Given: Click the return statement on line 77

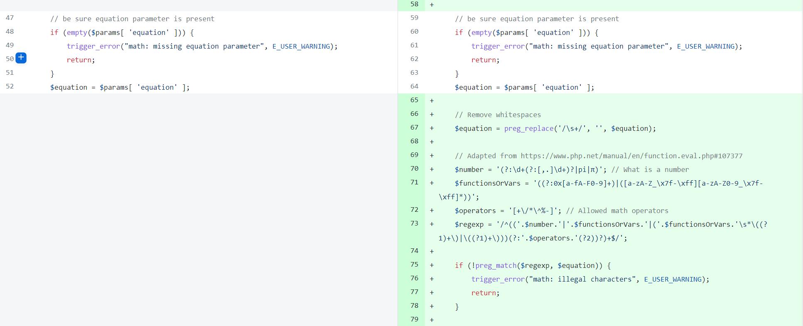Looking at the screenshot, I should click(x=484, y=293).
